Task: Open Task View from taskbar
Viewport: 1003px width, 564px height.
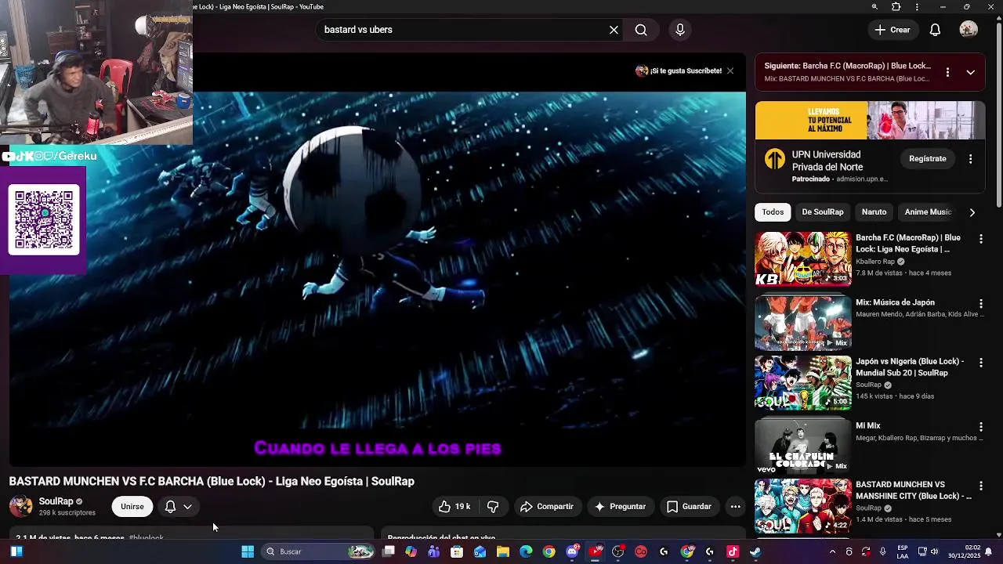Action: click(388, 551)
